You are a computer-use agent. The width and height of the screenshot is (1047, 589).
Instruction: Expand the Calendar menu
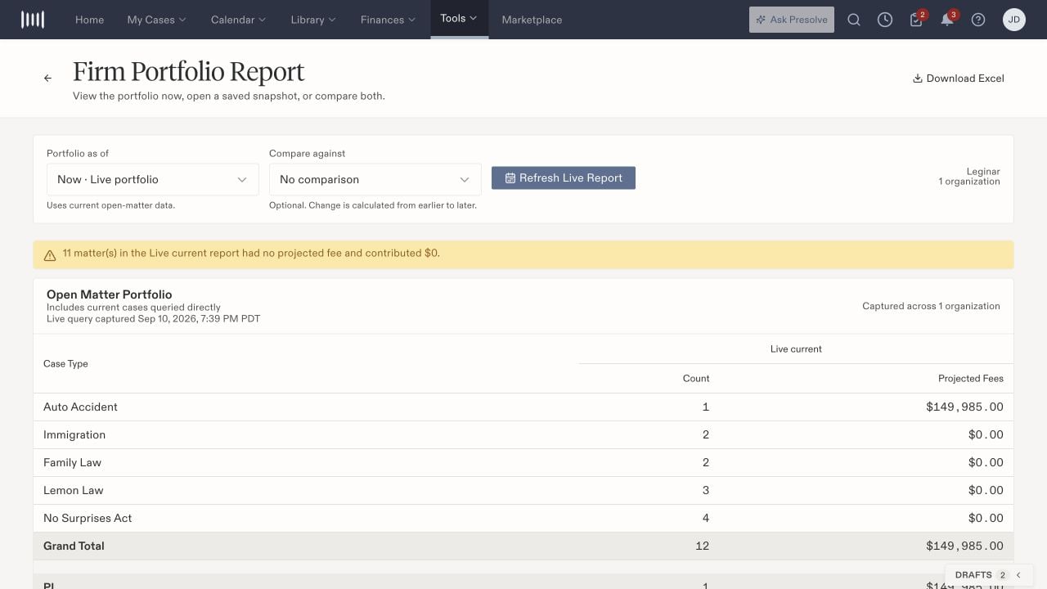coord(238,20)
